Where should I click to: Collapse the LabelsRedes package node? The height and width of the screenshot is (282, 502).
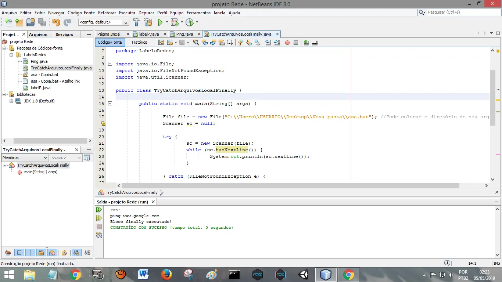coord(11,55)
